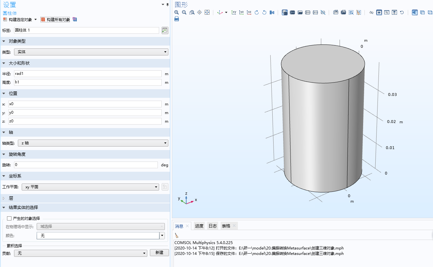The height and width of the screenshot is (267, 433).
Task: Switch to the Progress tab
Action: [x=199, y=226]
